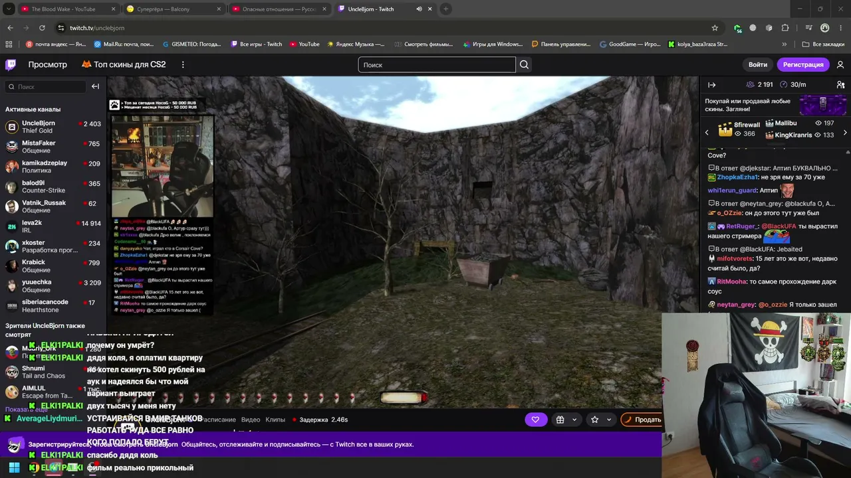The height and width of the screenshot is (478, 851).
Task: Click the Регистрация sign-up button
Action: point(803,64)
